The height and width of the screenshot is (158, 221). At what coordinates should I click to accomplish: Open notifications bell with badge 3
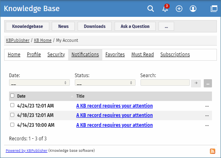[x=165, y=9]
